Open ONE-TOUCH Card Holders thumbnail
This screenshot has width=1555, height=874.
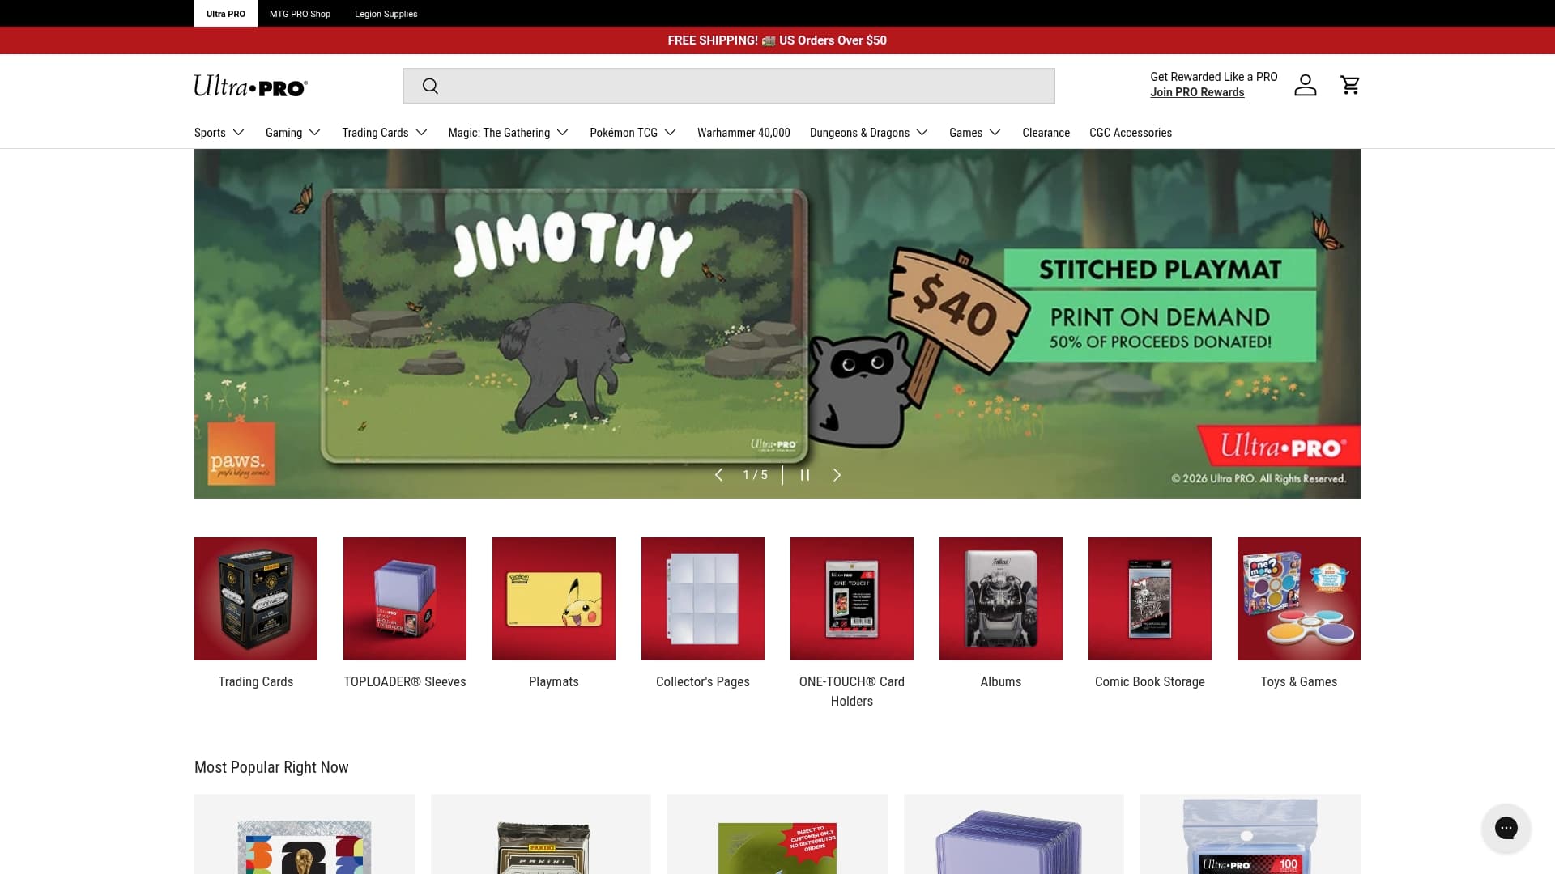click(852, 599)
